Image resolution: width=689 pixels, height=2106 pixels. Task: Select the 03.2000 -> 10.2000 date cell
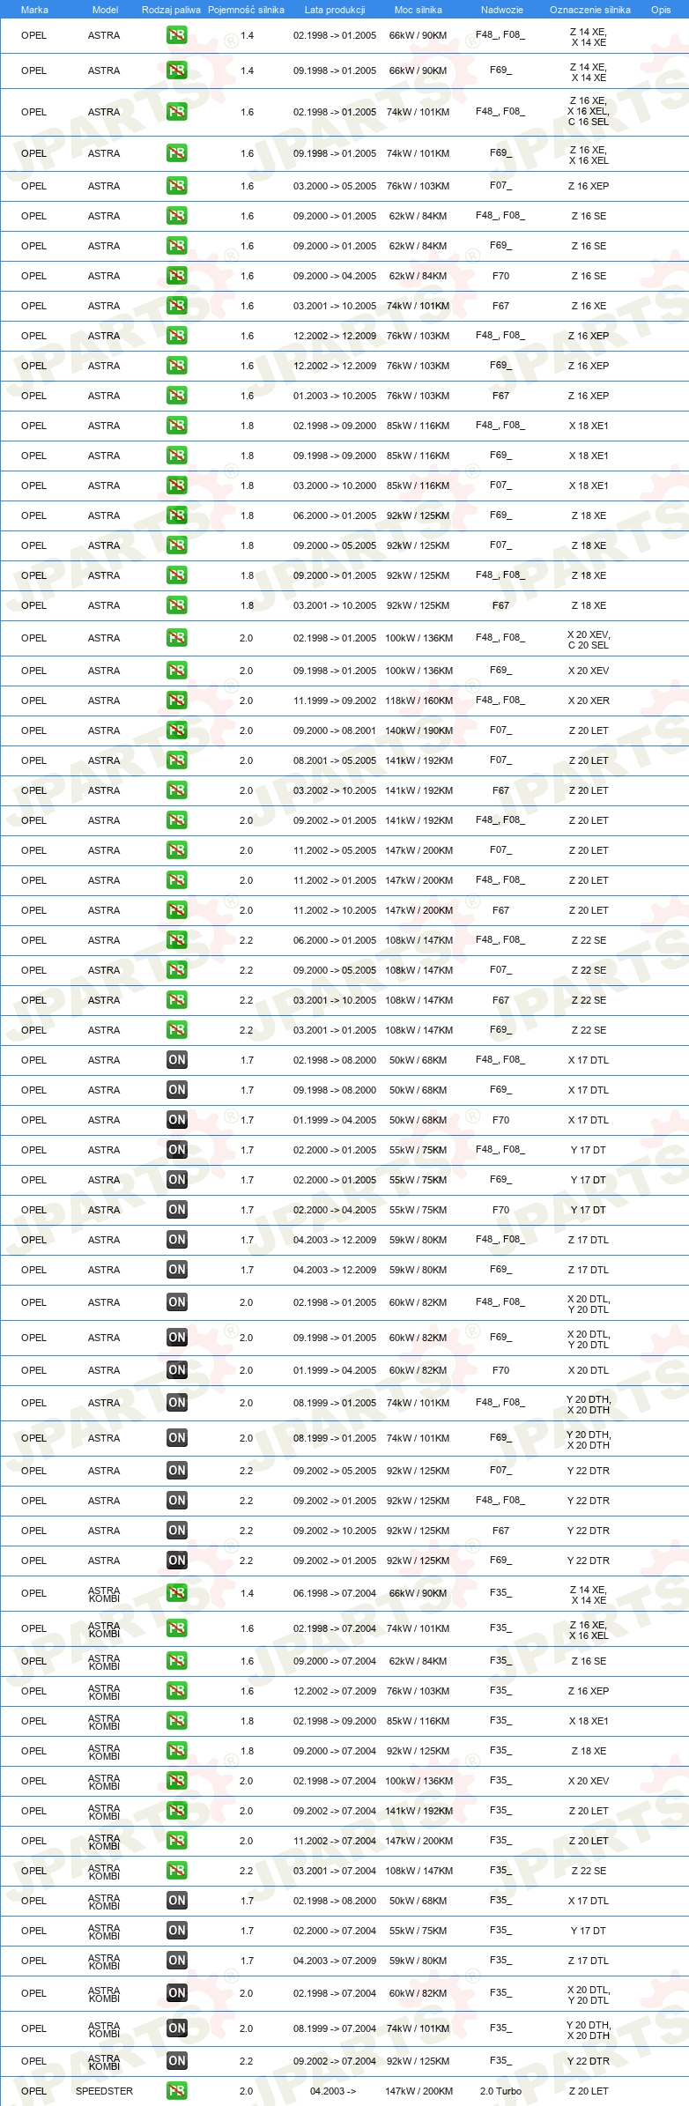click(335, 486)
